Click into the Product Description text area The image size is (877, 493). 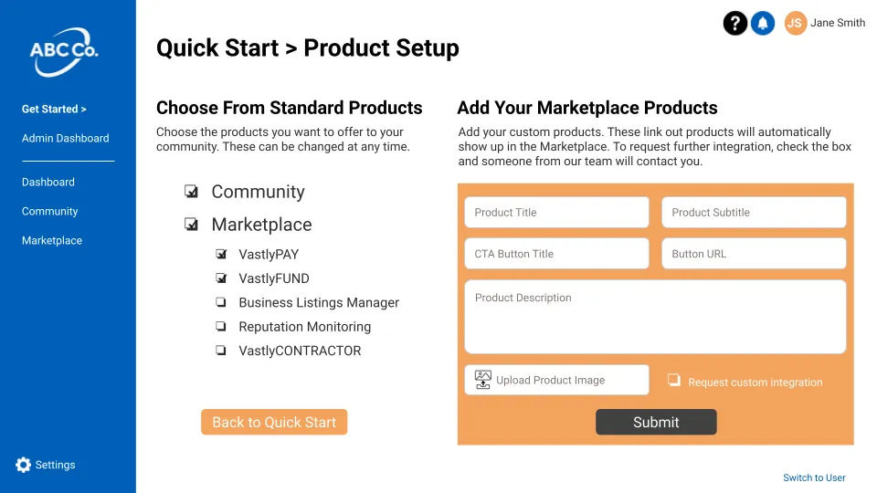tap(655, 317)
